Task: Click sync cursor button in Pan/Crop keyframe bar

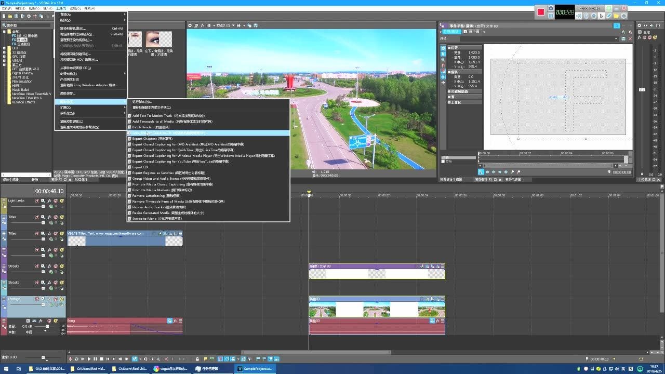Action: pyautogui.click(x=481, y=172)
